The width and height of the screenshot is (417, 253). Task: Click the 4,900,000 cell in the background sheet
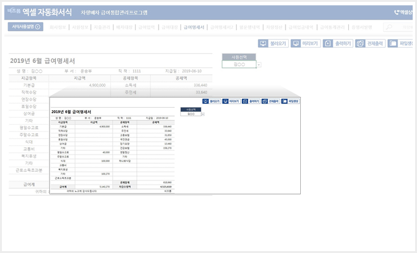80,85
